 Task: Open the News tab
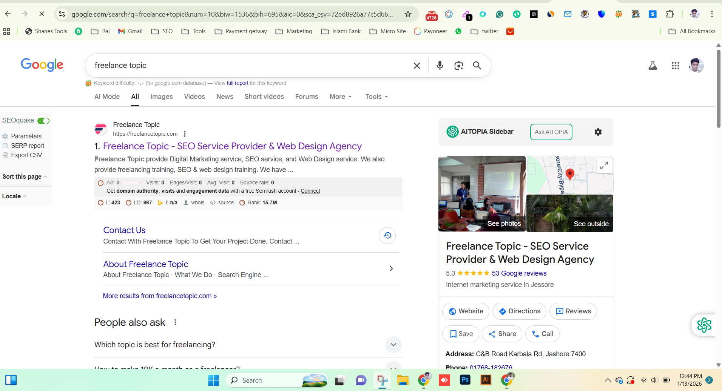(225, 97)
